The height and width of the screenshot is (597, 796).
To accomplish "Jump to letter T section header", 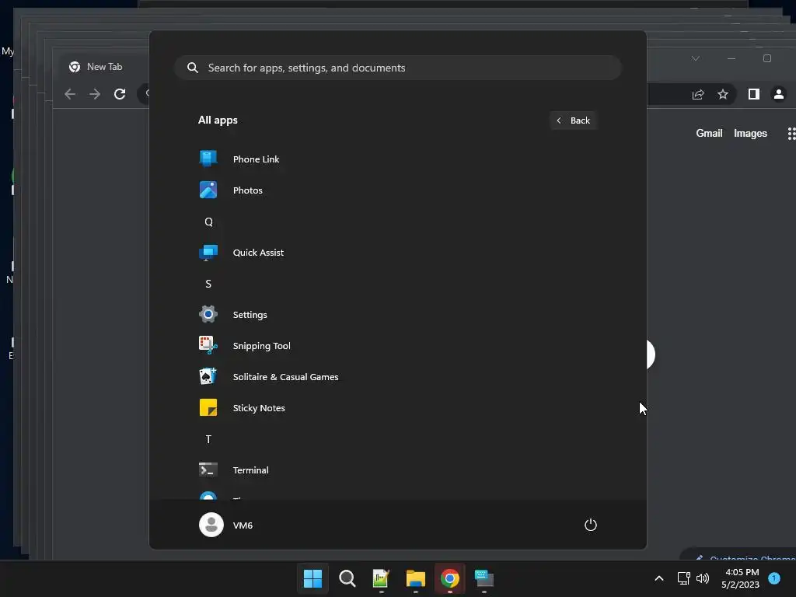I will point(208,439).
